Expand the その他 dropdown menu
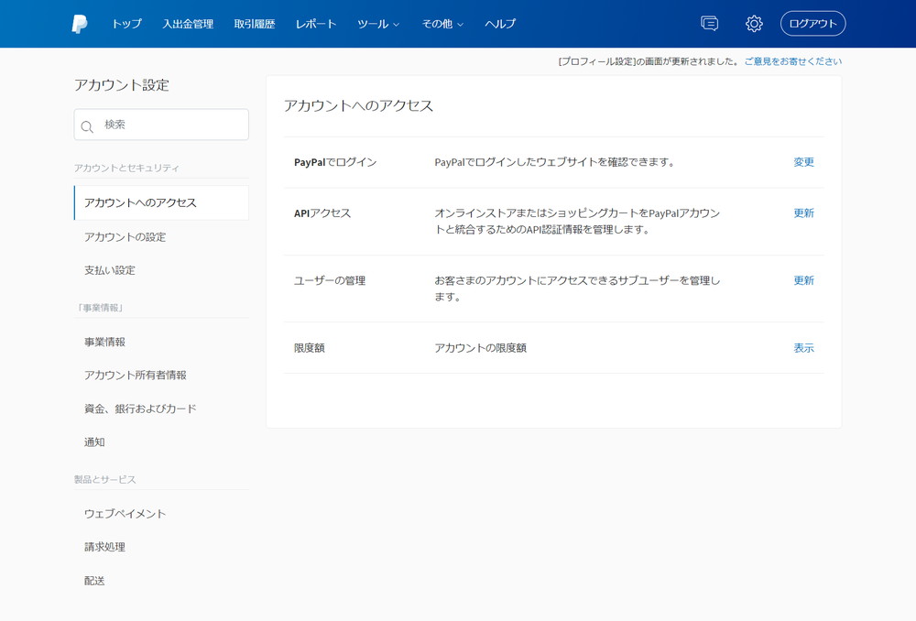Image resolution: width=916 pixels, height=621 pixels. coord(442,24)
